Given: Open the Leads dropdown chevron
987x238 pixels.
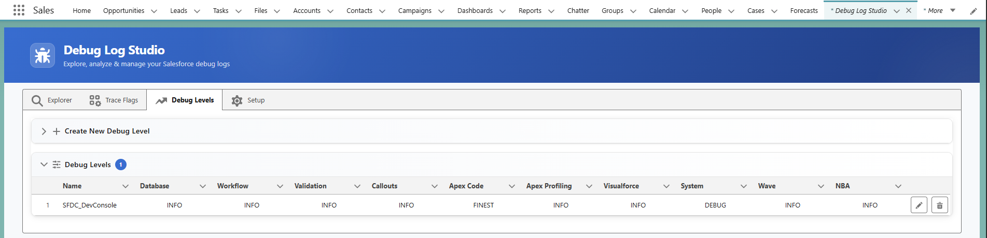Looking at the screenshot, I should [197, 11].
